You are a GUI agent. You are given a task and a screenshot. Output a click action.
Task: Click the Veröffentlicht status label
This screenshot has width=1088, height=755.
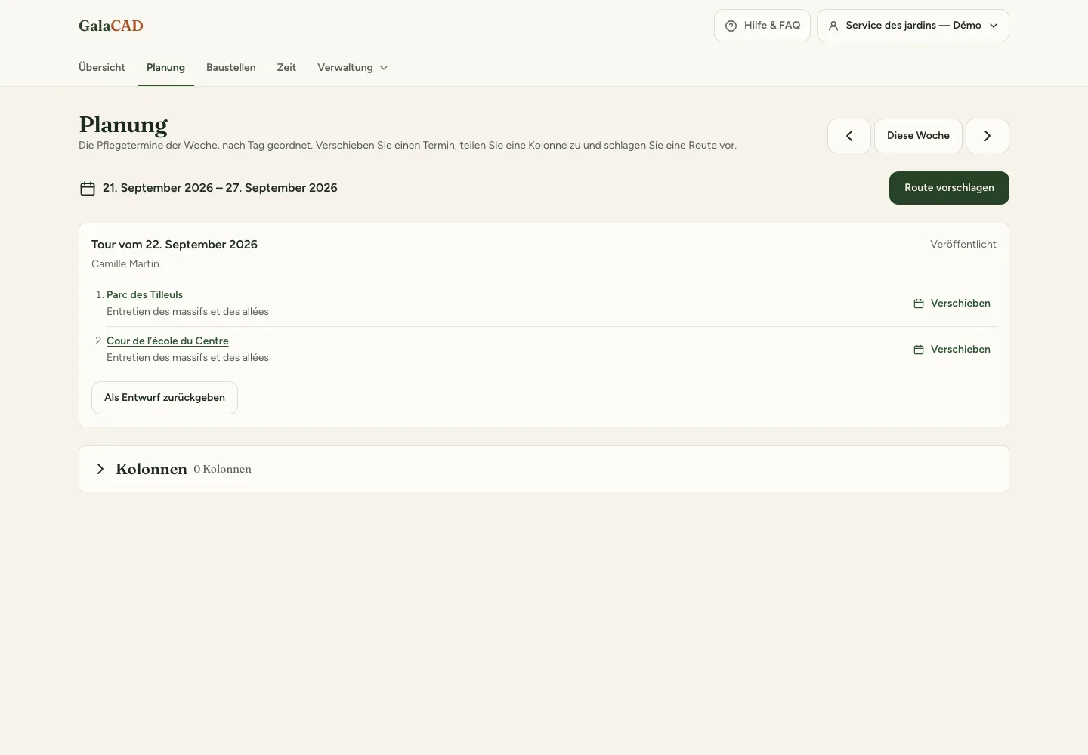(963, 245)
